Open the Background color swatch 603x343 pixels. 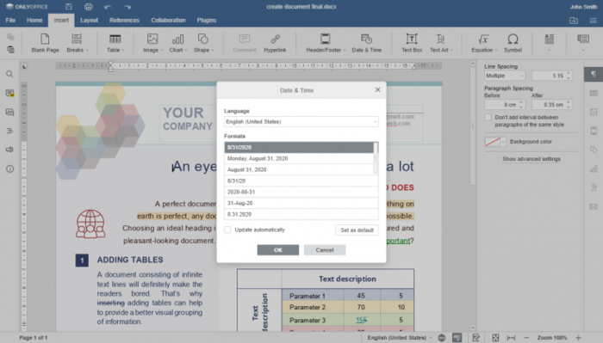pos(494,142)
